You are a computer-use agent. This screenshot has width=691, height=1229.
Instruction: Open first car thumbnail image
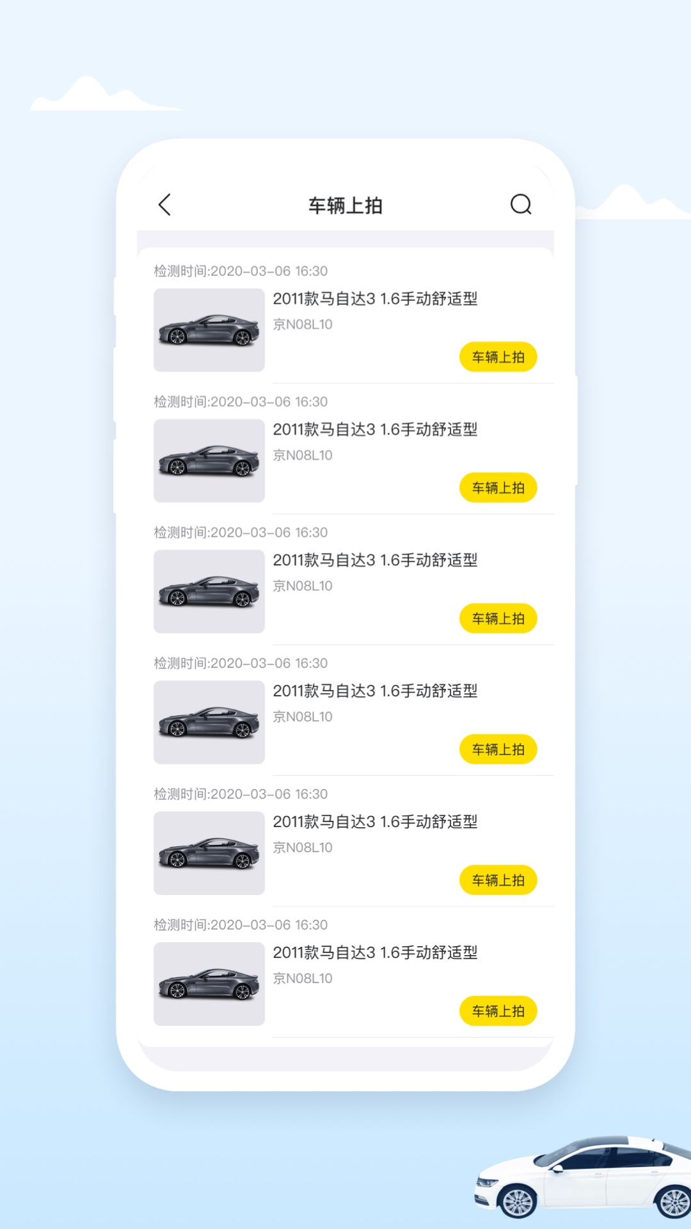209,330
